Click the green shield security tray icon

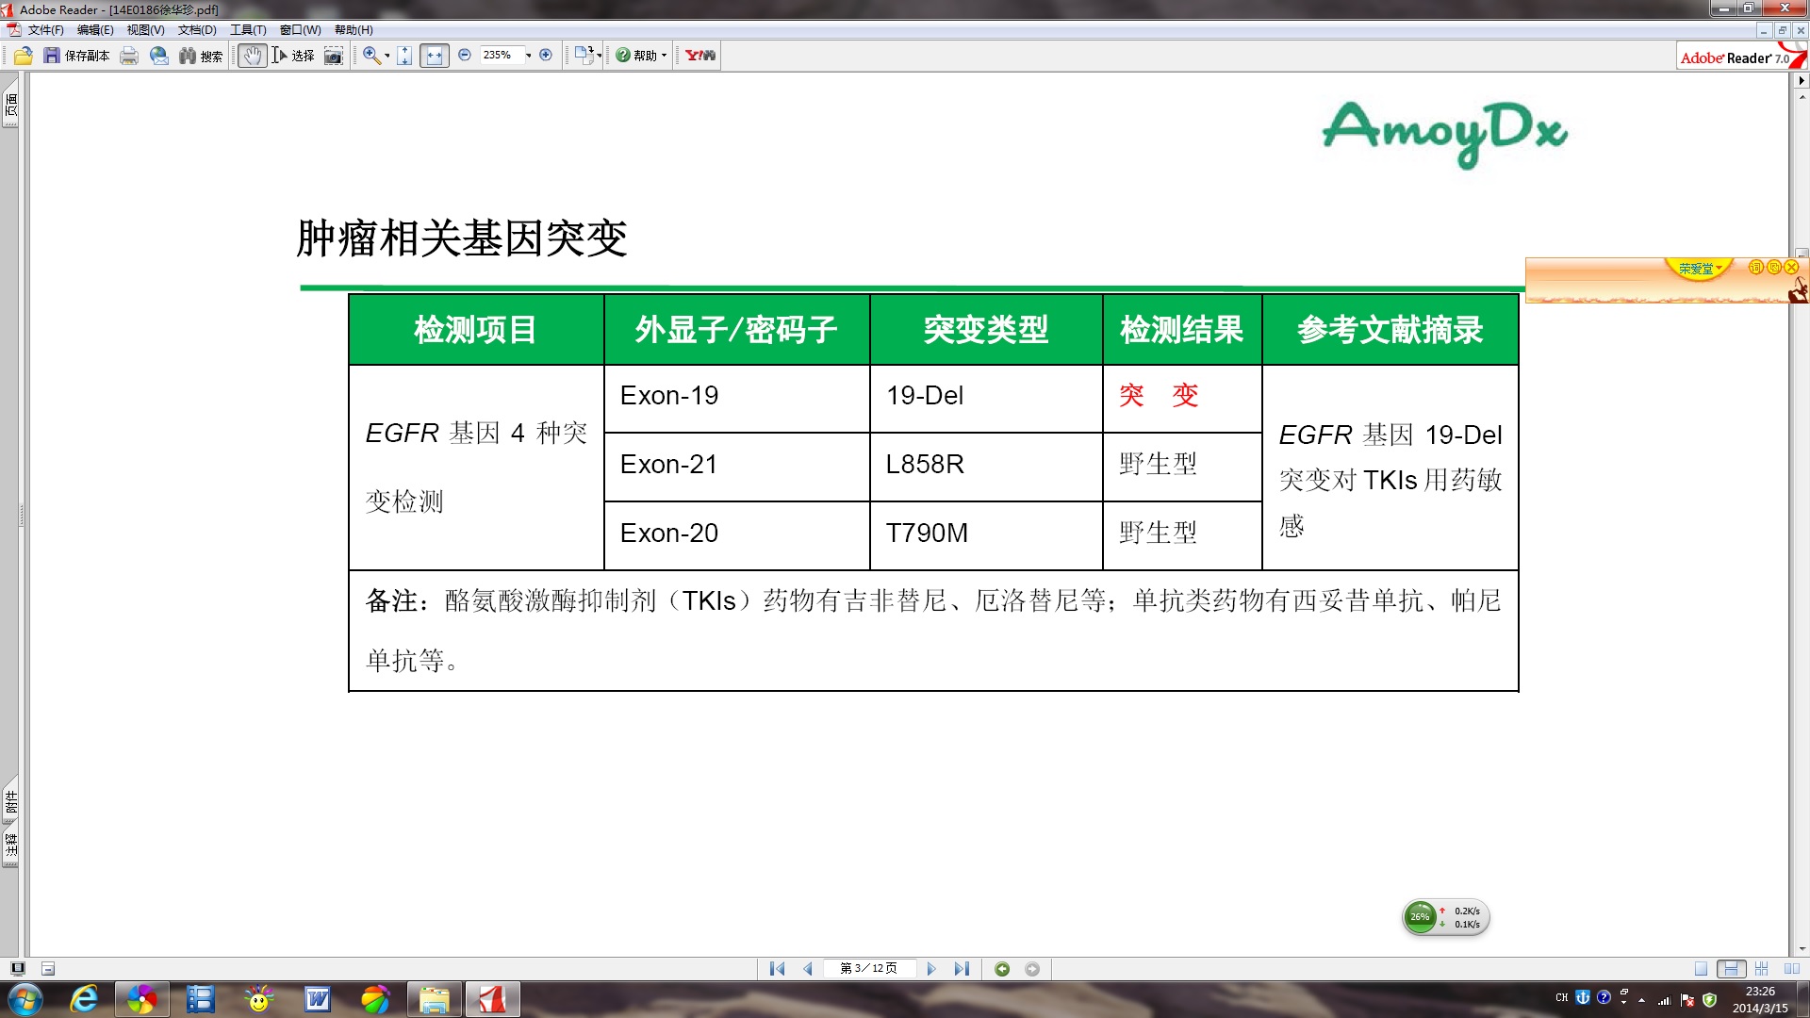pos(1709,1000)
